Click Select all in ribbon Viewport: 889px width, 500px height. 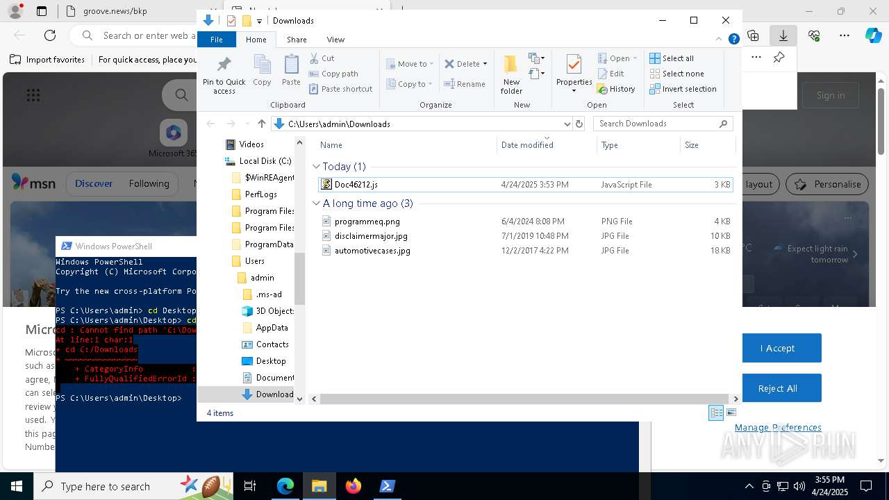tap(672, 58)
